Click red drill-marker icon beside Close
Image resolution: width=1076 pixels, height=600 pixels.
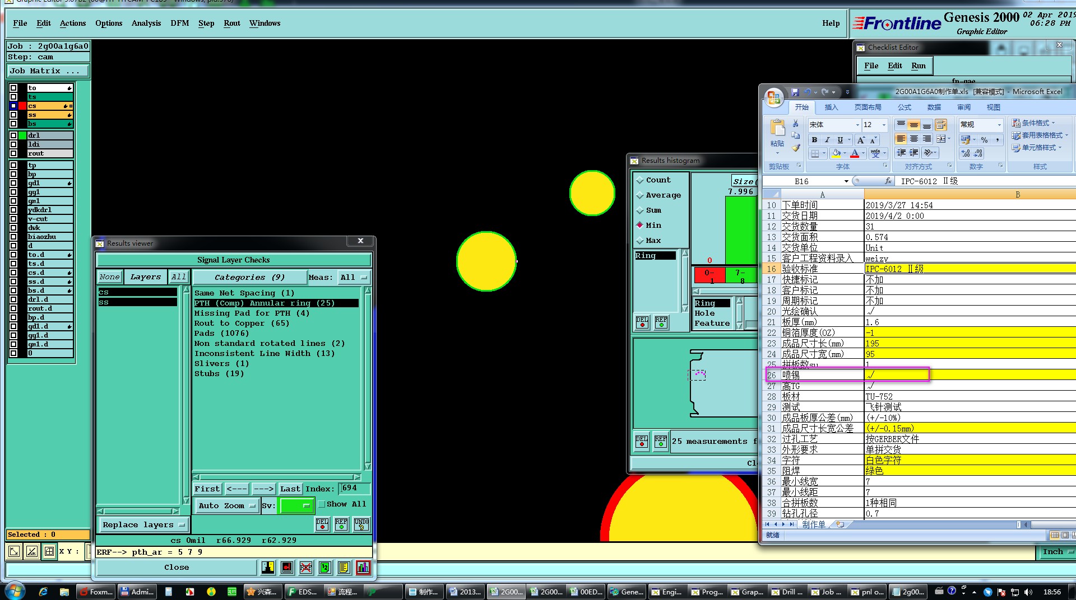287,568
